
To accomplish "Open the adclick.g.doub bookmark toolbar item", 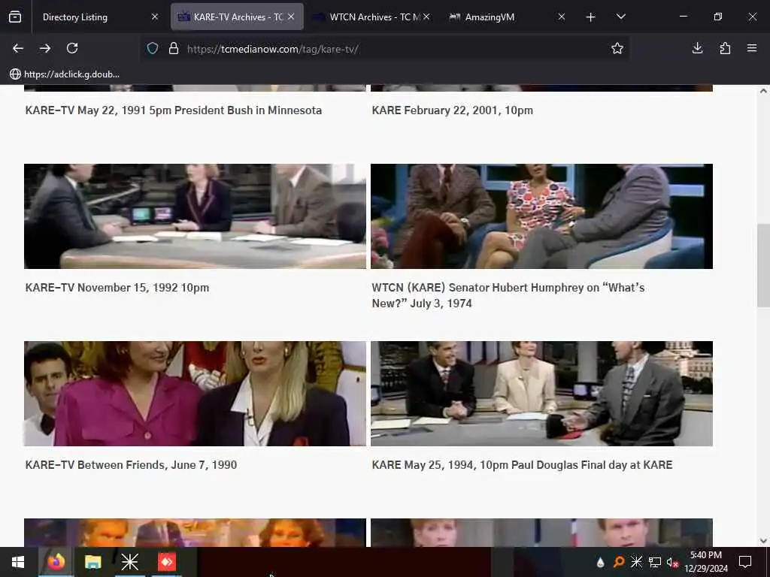I will [65, 74].
